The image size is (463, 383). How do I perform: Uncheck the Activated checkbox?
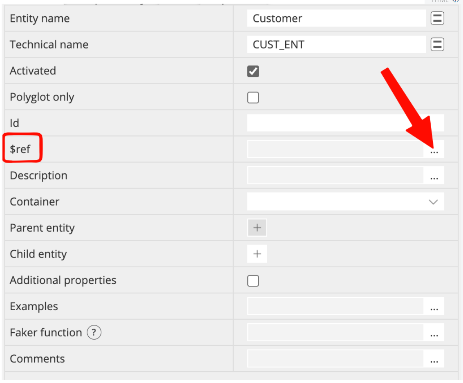tap(253, 71)
